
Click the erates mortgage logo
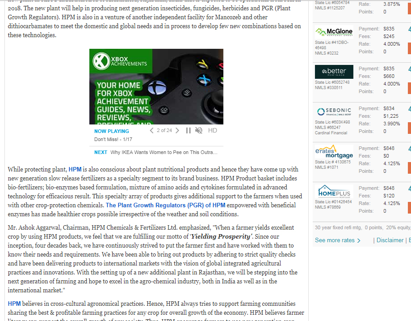click(x=334, y=152)
